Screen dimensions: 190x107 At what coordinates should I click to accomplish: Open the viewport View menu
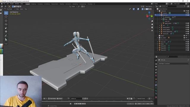pyautogui.click(x=18, y=9)
